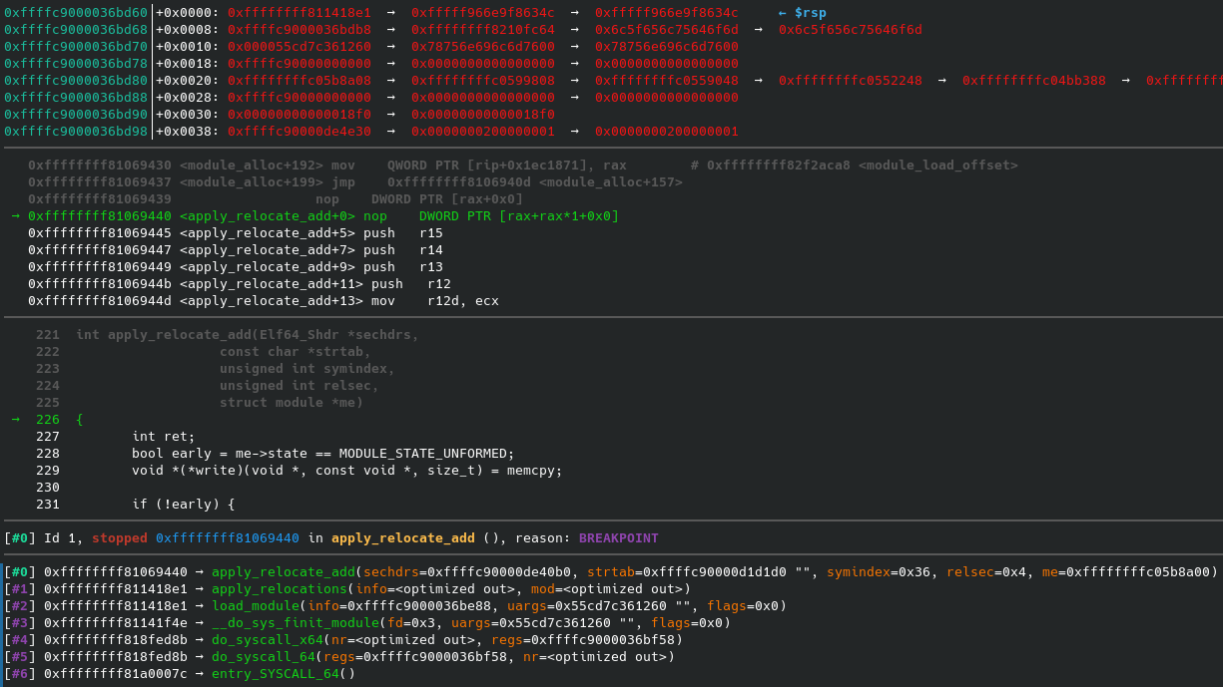Screen dimensions: 1223x687
Task: Click the green arrow beside source line 226
Action: tap(15, 420)
